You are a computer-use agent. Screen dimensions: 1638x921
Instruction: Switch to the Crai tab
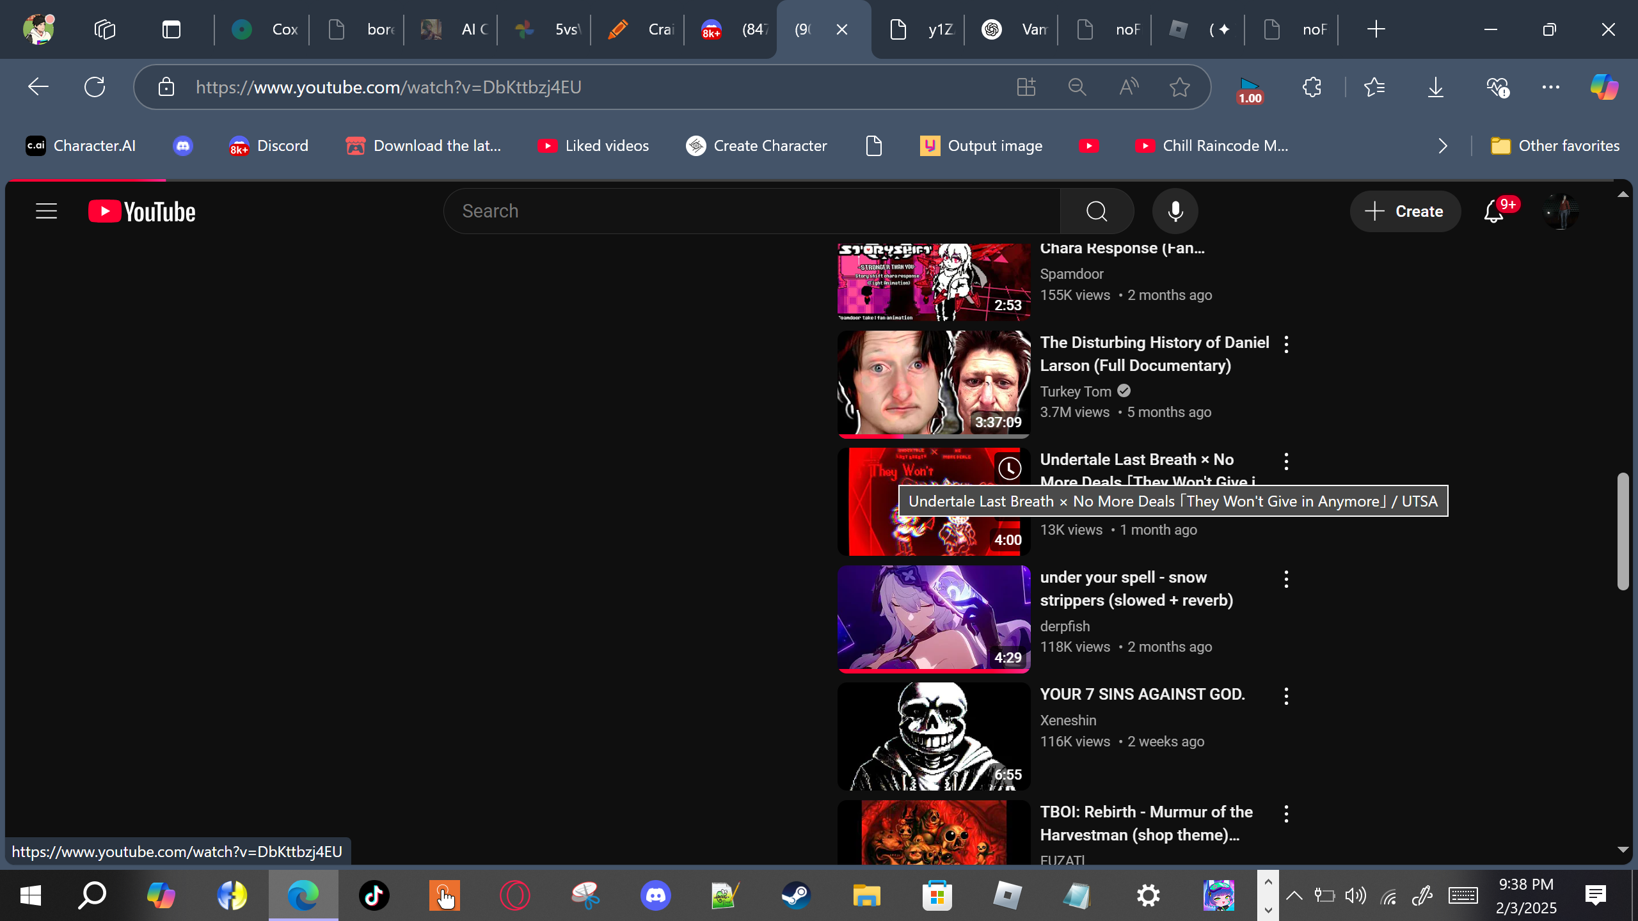(639, 29)
